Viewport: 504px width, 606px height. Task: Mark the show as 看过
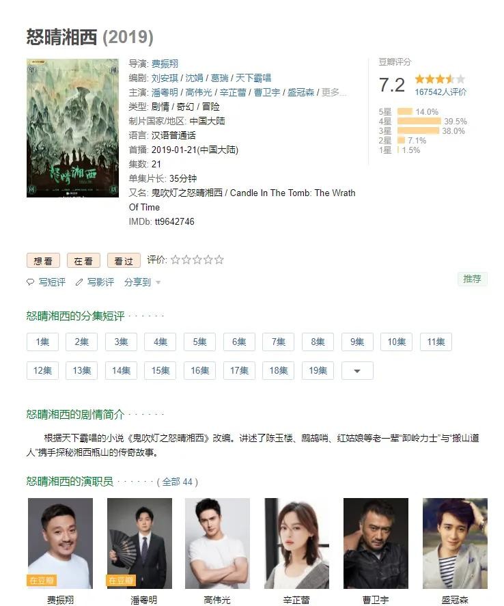[124, 261]
